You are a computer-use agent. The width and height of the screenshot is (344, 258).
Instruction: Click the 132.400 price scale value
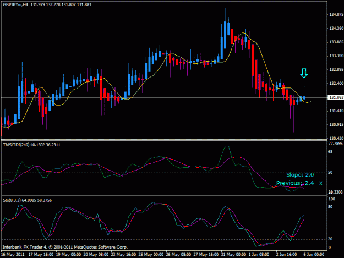point(336,84)
